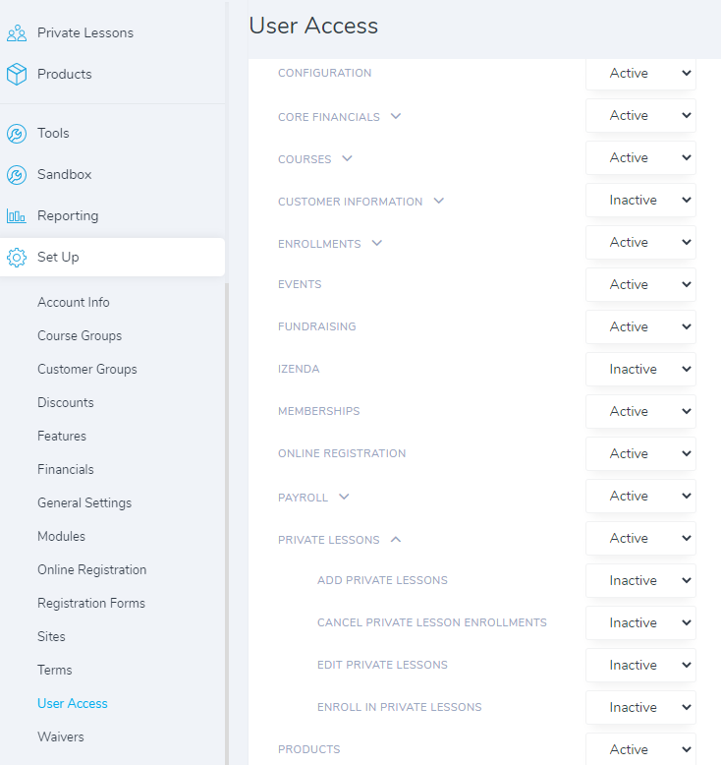Screen dimensions: 721x765
Task: Expand the Core Financials chevron
Action: pyautogui.click(x=396, y=116)
